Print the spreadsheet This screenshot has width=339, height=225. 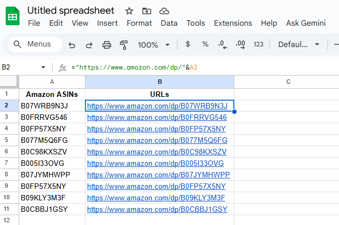(x=107, y=45)
